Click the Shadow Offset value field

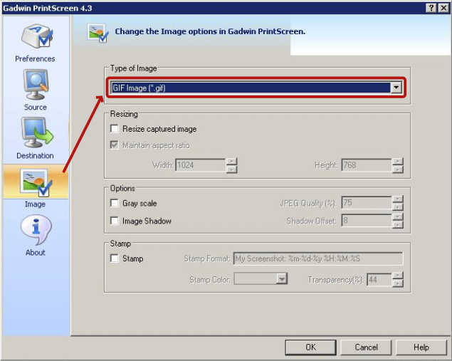click(x=366, y=221)
